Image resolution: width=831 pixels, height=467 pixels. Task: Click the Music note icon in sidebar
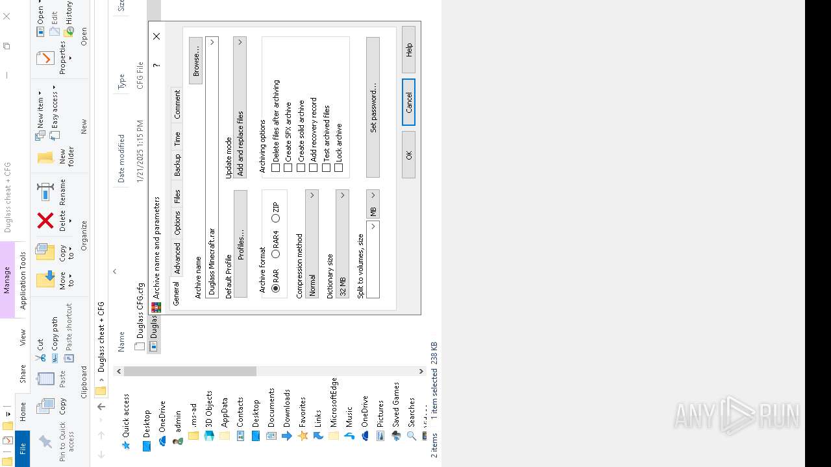pyautogui.click(x=349, y=436)
